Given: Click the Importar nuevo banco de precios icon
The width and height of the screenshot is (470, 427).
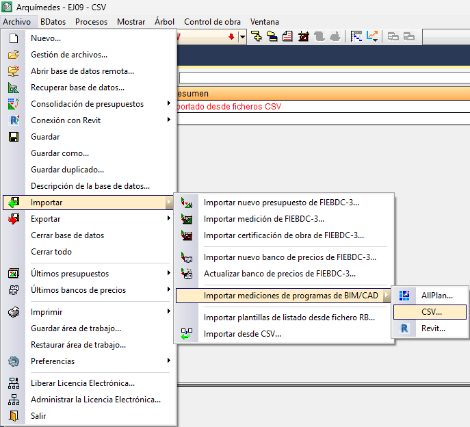Looking at the screenshot, I should [187, 257].
